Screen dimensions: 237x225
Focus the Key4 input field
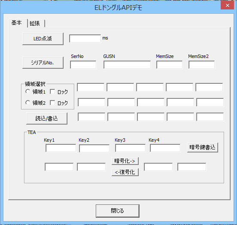(x=165, y=148)
